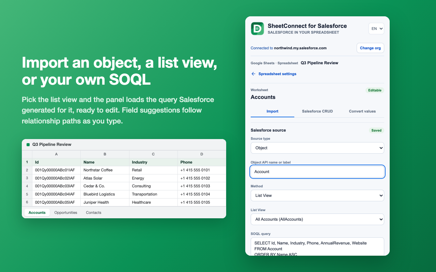Click the Saved status badge
This screenshot has width=436, height=272.
click(376, 130)
